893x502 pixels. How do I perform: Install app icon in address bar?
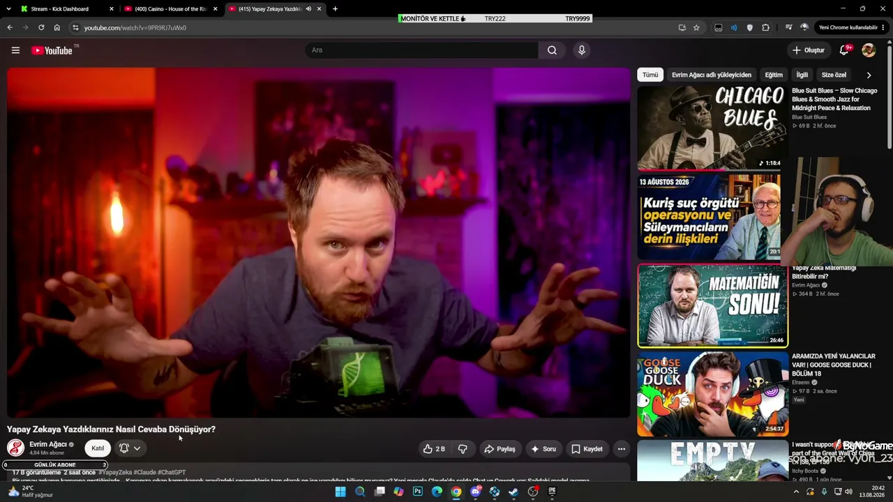coord(682,28)
